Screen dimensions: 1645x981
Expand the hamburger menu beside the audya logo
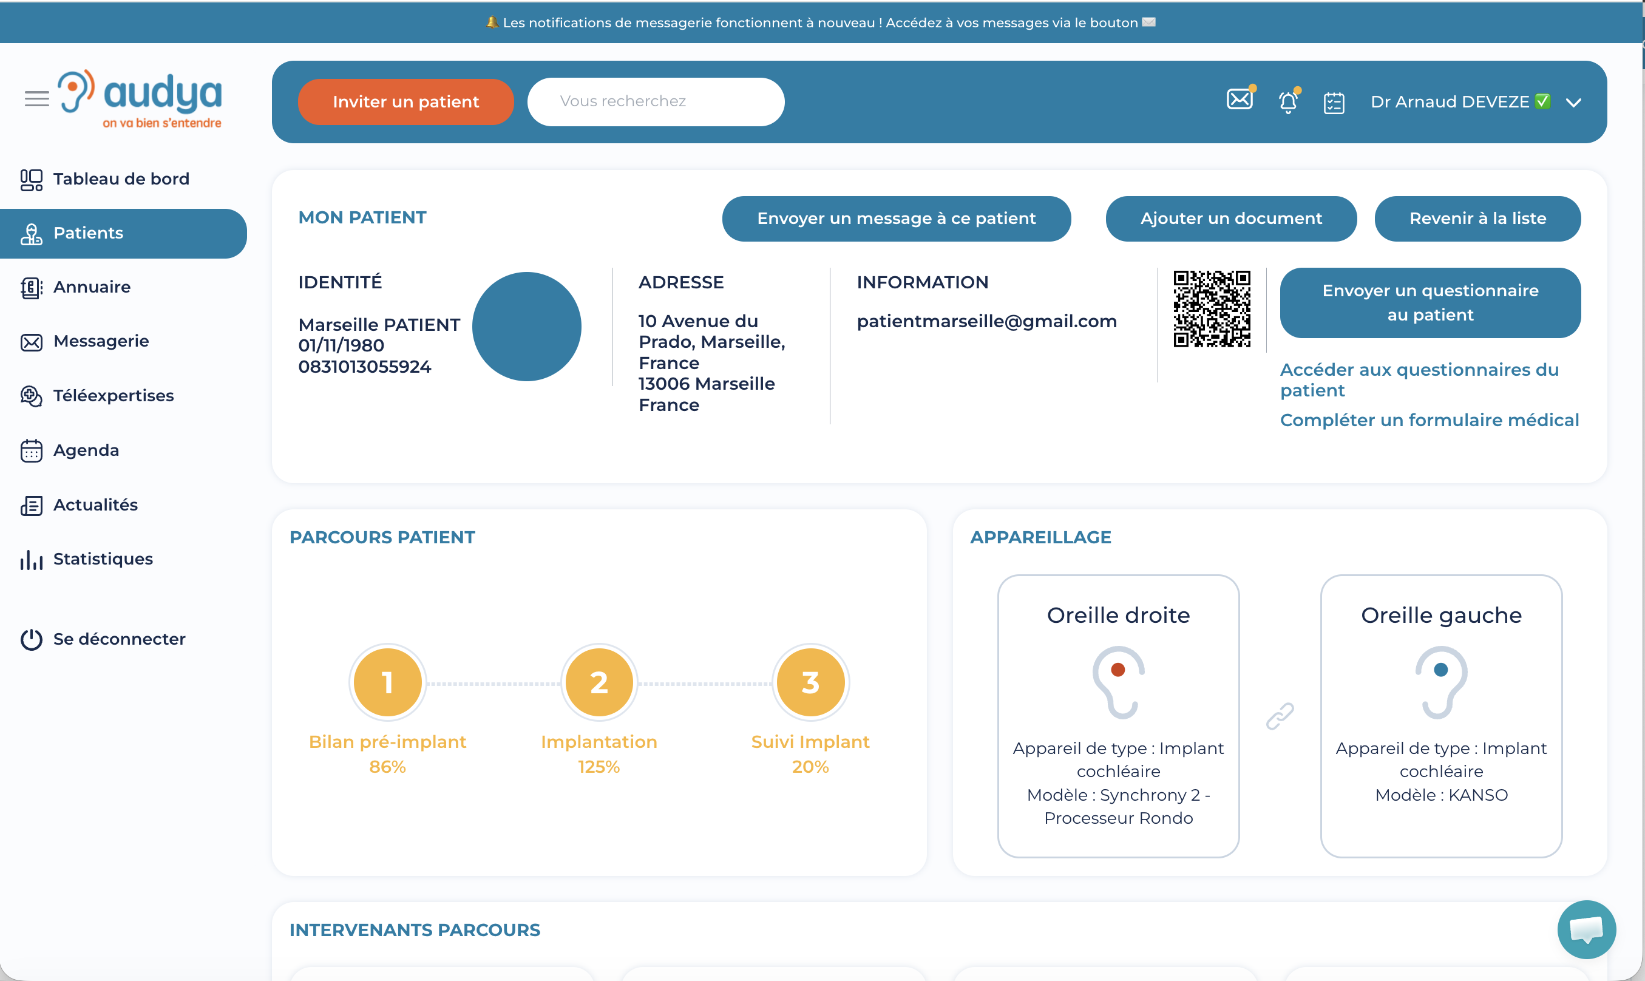click(36, 98)
